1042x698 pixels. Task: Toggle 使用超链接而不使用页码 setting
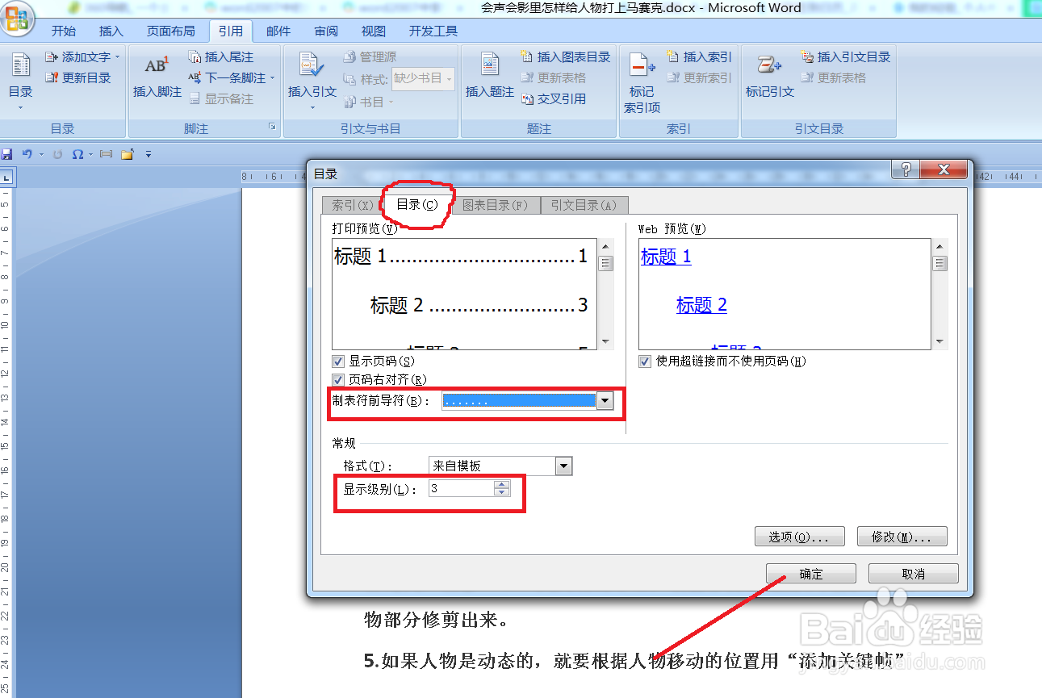click(645, 362)
